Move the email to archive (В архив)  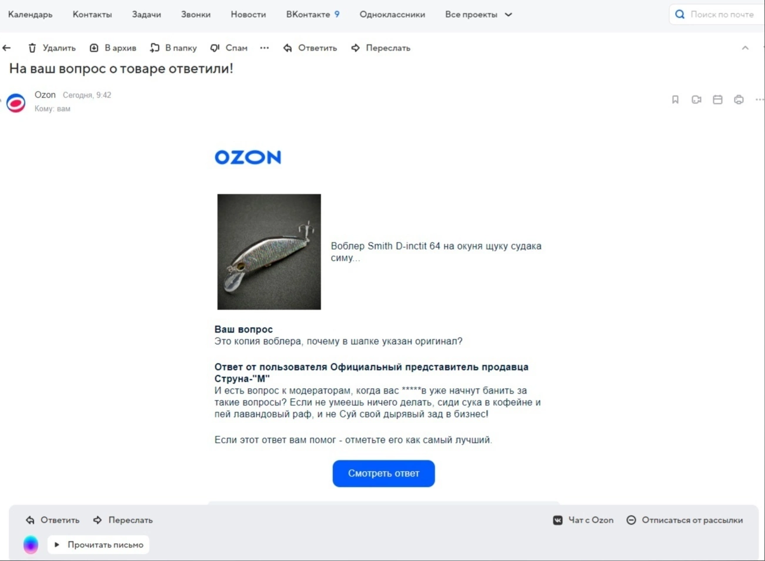112,48
